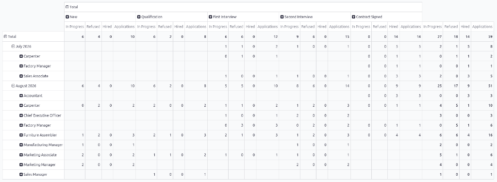
Task: Expand Furniture Assembler row plus icon
Action: (x=21, y=135)
